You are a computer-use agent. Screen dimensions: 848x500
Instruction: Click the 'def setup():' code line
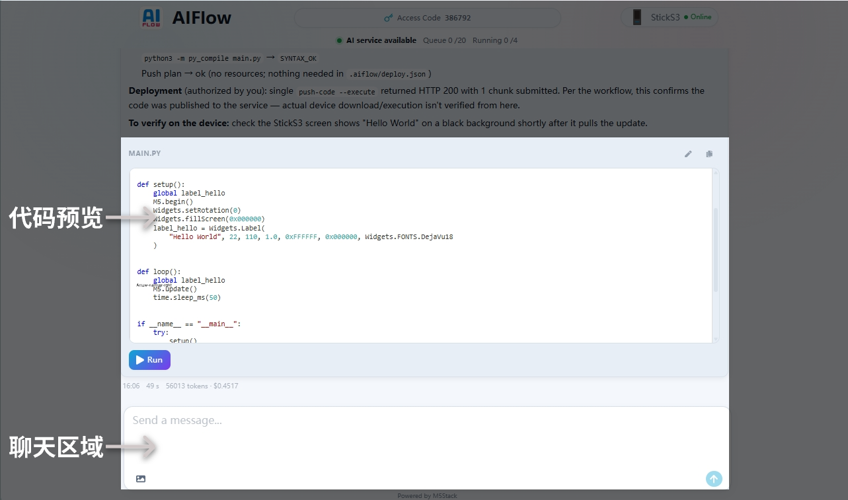click(x=161, y=184)
